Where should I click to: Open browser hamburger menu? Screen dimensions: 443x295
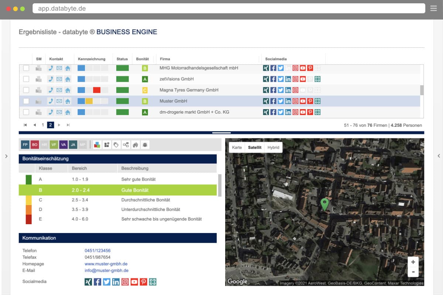click(x=433, y=8)
